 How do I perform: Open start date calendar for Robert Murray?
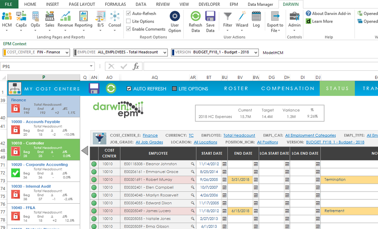[224, 179]
